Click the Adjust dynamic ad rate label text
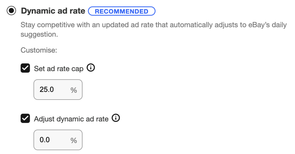Image resolution: width=295 pixels, height=154 pixels. [71, 119]
